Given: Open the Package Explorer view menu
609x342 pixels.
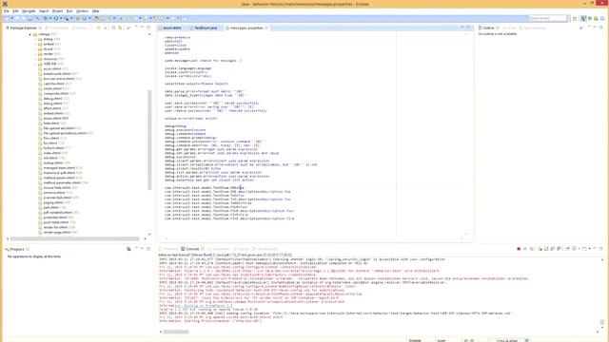Looking at the screenshot, I should (x=136, y=28).
